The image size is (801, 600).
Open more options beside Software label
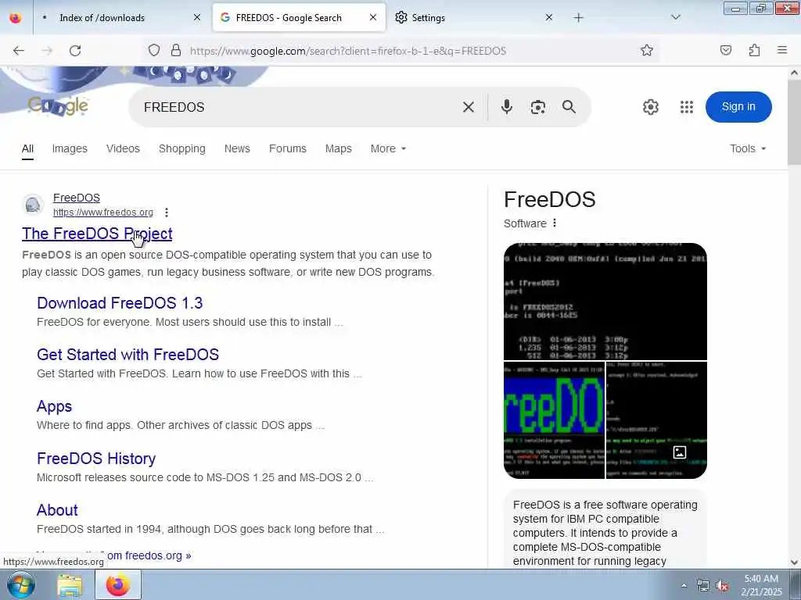555,223
